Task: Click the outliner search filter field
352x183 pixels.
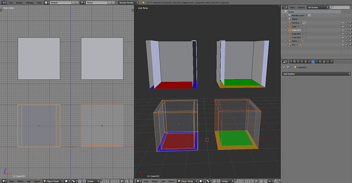Action: pyautogui.click(x=340, y=7)
